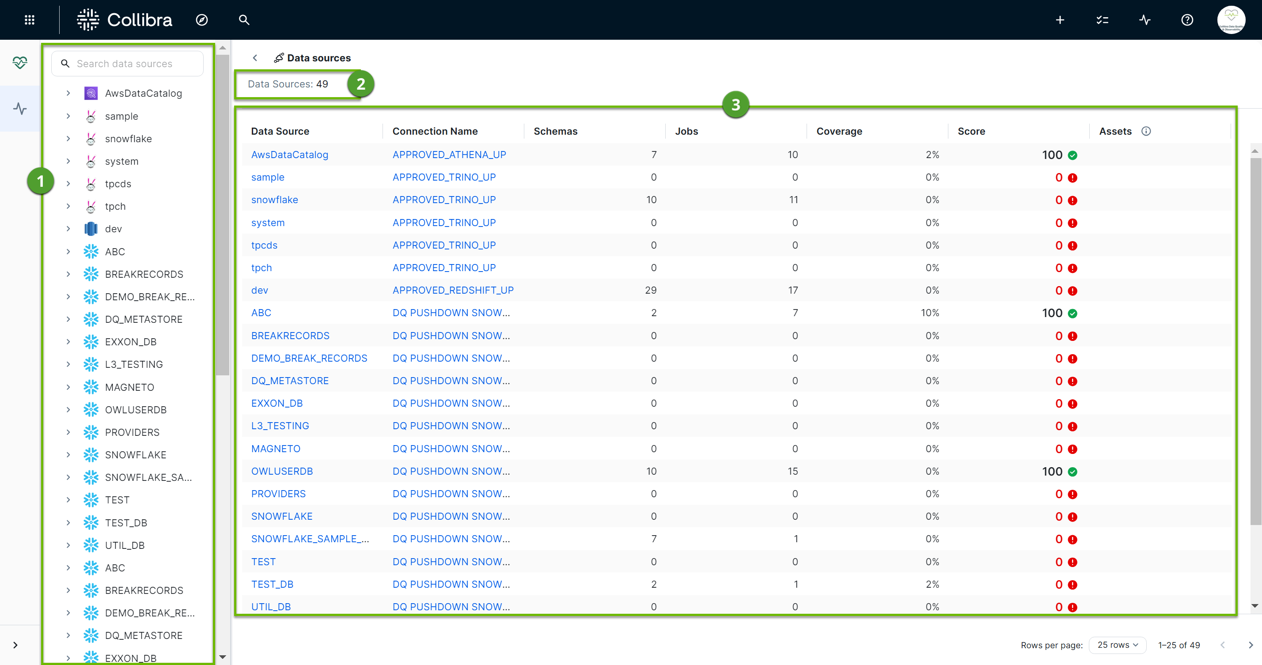The height and width of the screenshot is (665, 1262).
Task: Expand the snowflake tree node
Action: tap(68, 139)
